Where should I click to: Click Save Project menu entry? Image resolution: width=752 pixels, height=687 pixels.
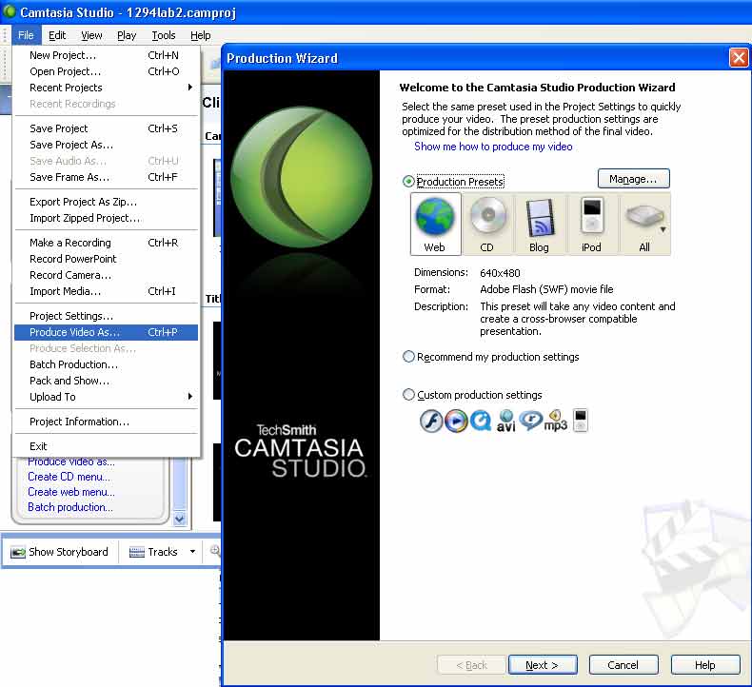106,128
